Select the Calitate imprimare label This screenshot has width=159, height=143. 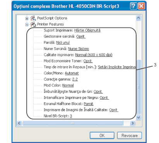(59, 55)
